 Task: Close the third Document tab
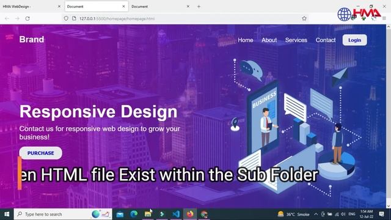pos(188,7)
